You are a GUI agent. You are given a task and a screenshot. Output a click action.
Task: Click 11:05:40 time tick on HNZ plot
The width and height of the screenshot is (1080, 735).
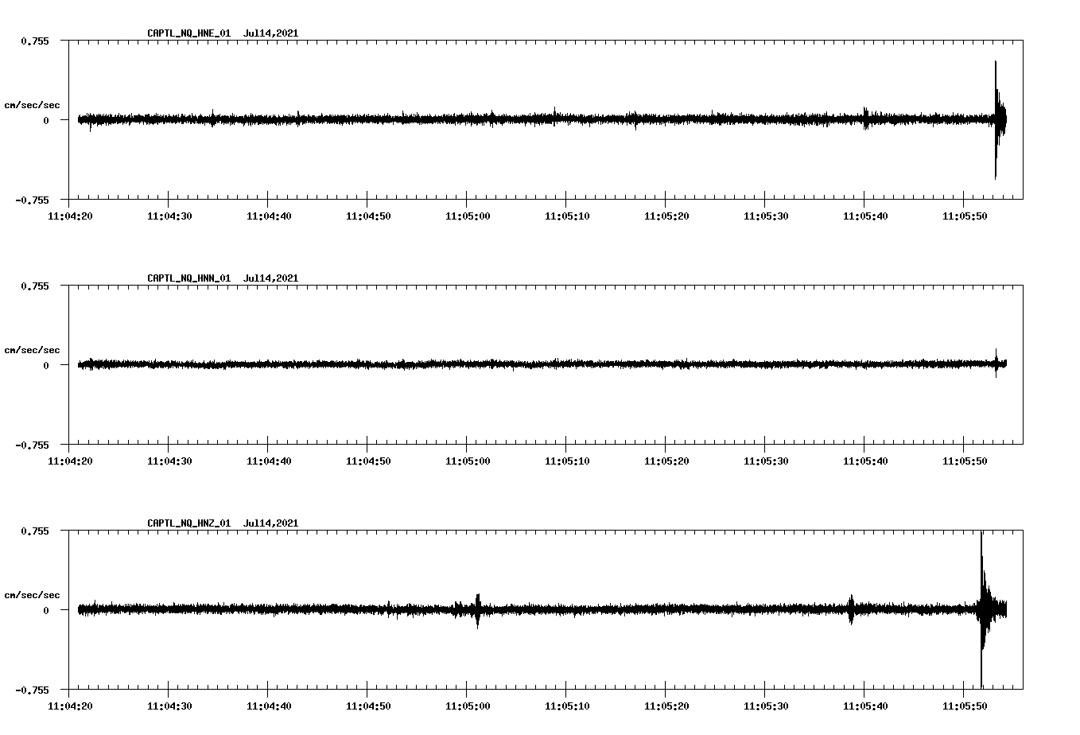(864, 706)
